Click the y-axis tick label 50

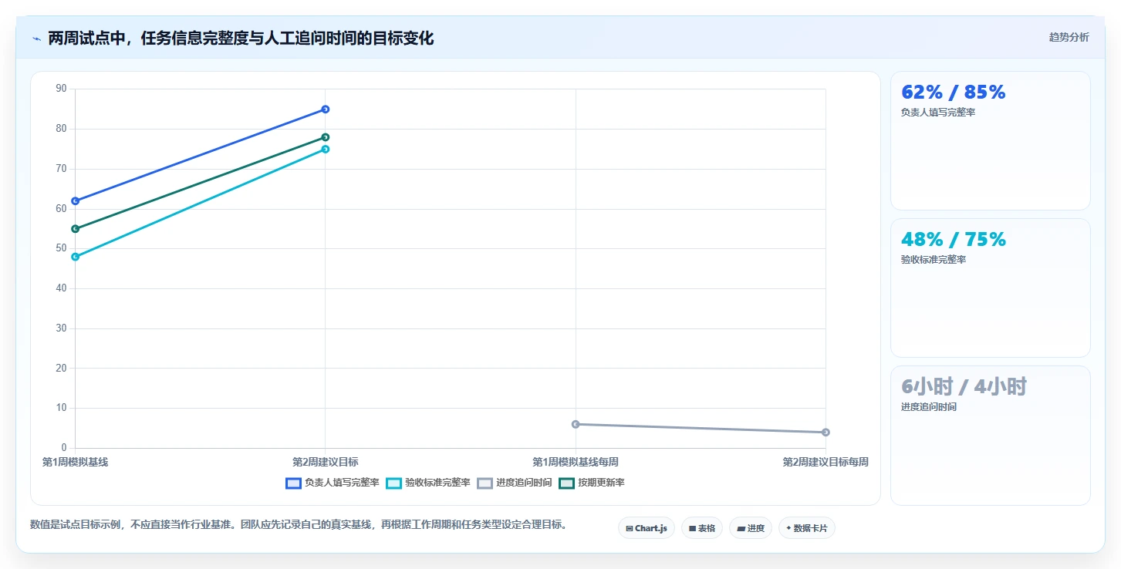click(x=61, y=249)
